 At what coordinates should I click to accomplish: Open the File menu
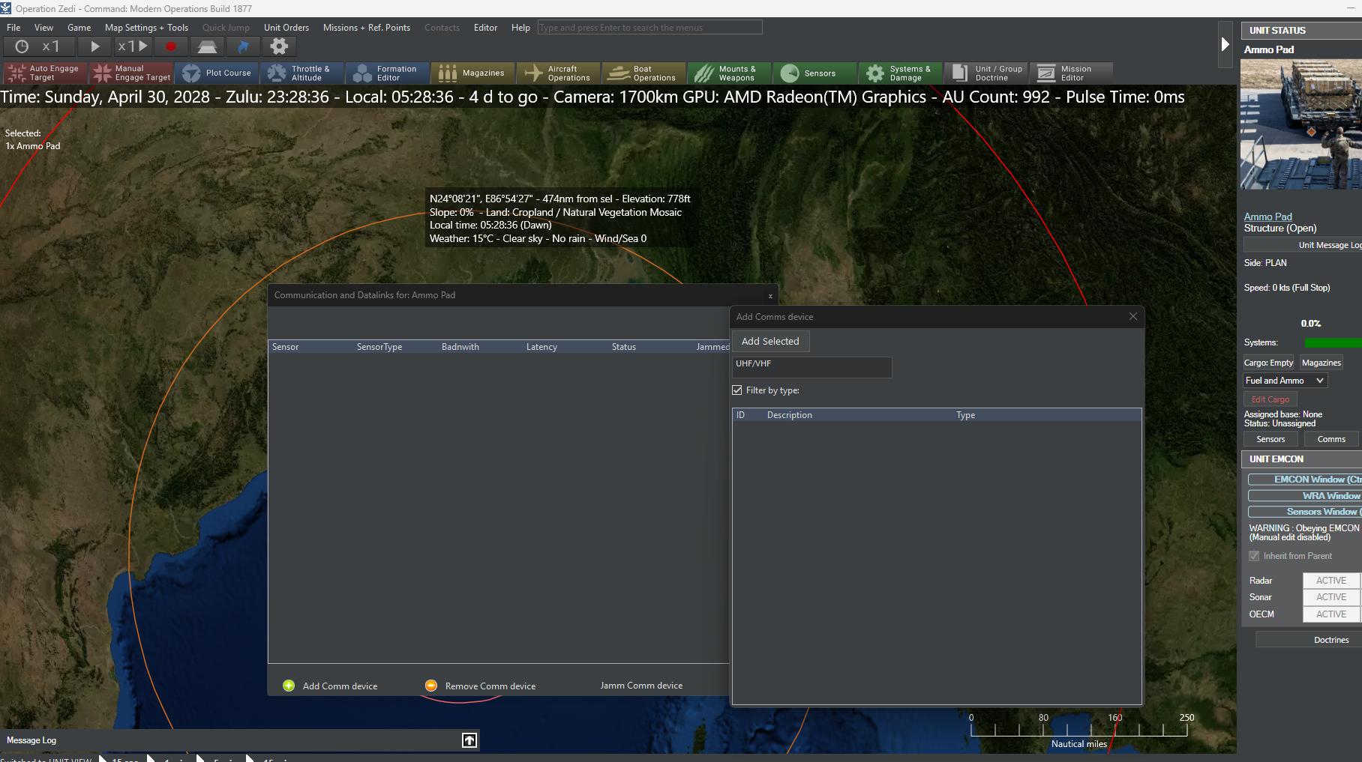(x=13, y=28)
